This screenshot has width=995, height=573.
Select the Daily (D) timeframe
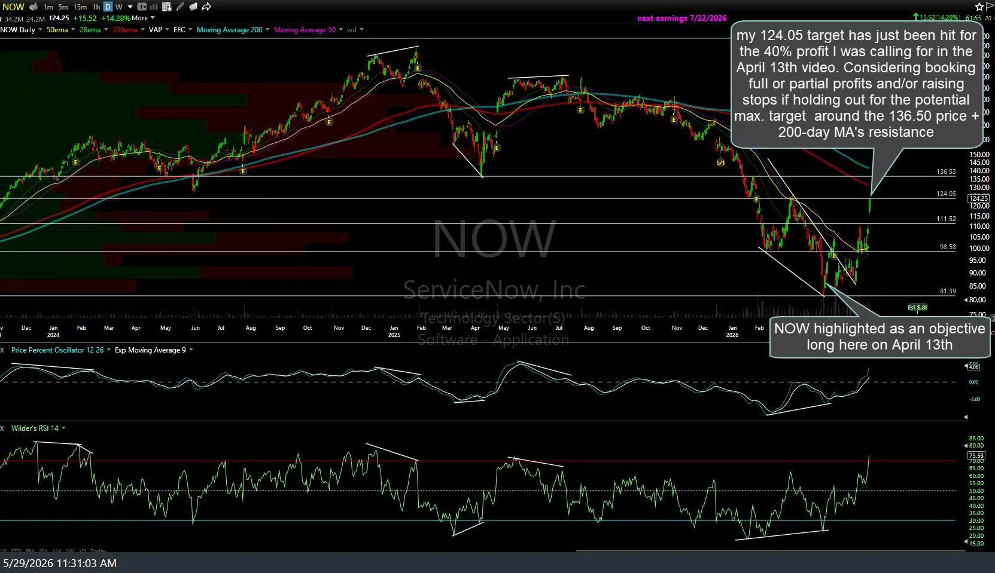(108, 7)
